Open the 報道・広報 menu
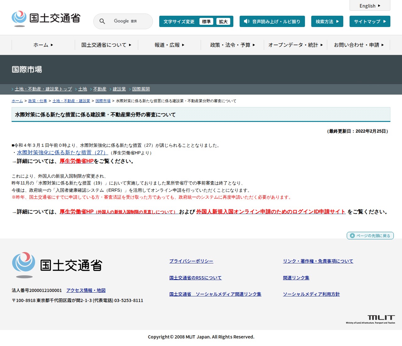 pyautogui.click(x=170, y=45)
